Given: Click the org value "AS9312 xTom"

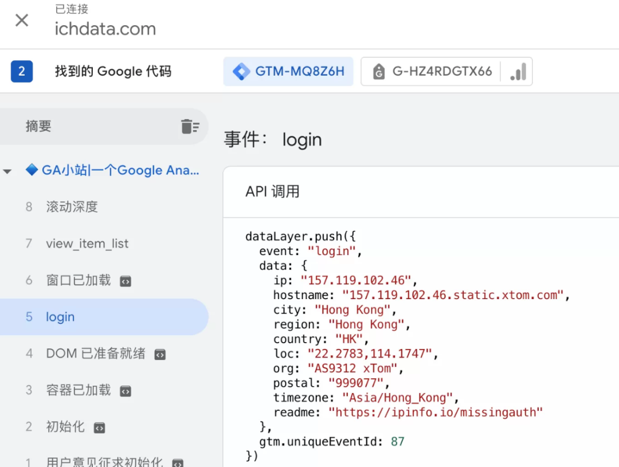Looking at the screenshot, I should point(352,368).
